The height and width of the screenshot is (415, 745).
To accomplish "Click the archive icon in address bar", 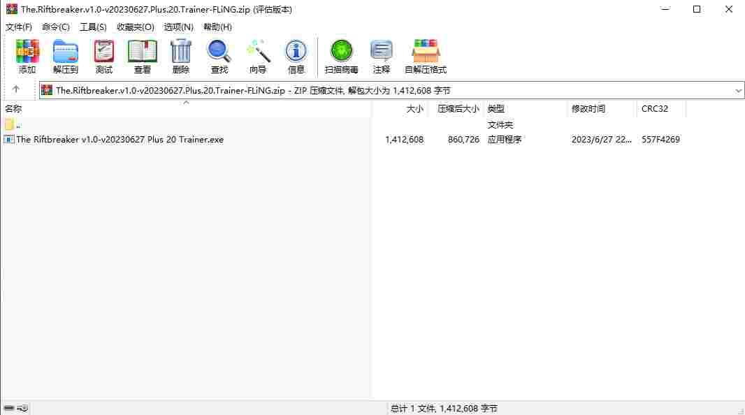I will (x=47, y=90).
